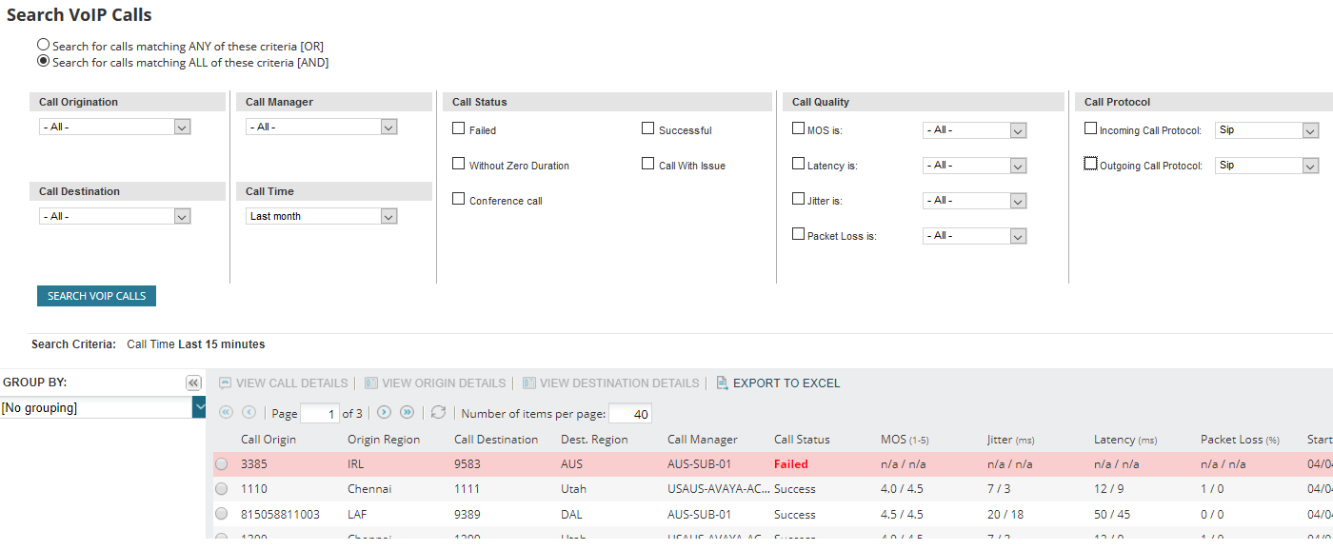
Task: Open Jitter value dropdown
Action: click(974, 201)
